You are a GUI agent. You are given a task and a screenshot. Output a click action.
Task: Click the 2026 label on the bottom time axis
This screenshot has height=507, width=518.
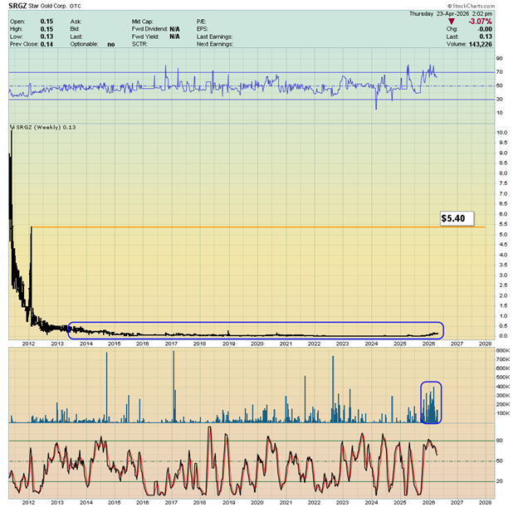point(429,503)
